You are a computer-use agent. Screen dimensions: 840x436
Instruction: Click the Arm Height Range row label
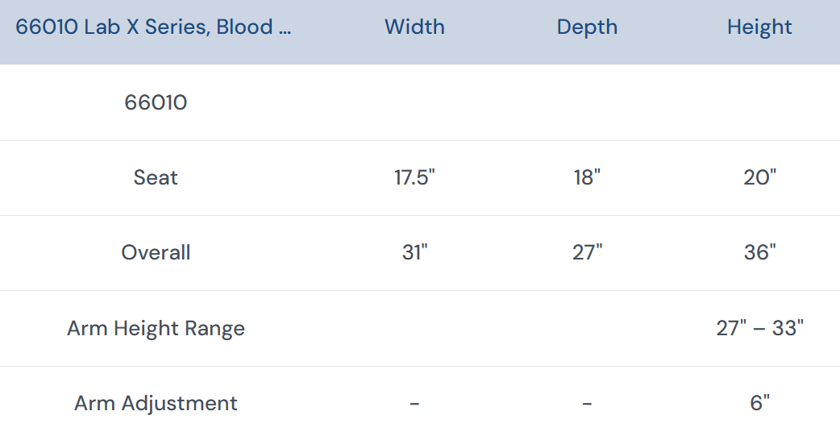[x=156, y=328]
